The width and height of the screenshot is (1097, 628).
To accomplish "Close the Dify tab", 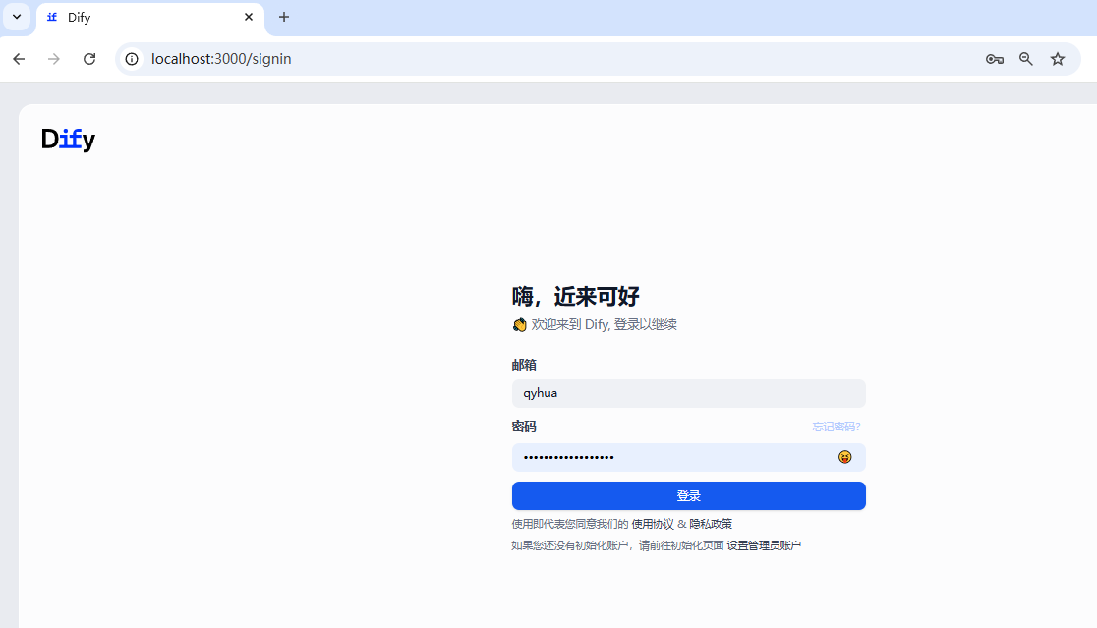I will pos(249,17).
